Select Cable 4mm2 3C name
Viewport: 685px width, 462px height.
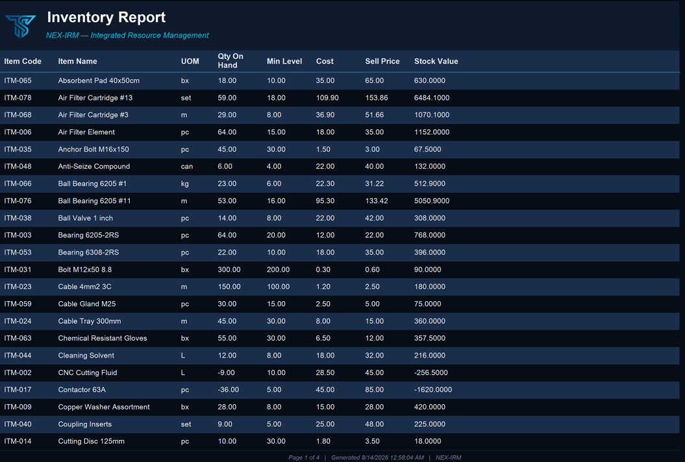click(x=85, y=287)
